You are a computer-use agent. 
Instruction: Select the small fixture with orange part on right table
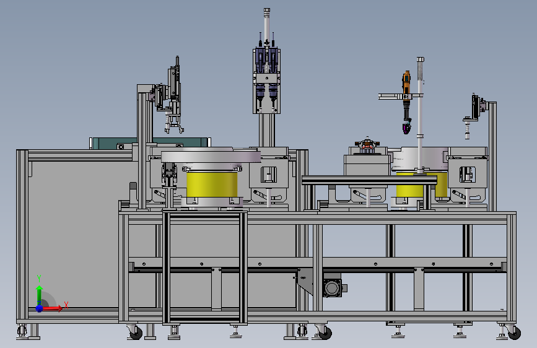pos(367,146)
